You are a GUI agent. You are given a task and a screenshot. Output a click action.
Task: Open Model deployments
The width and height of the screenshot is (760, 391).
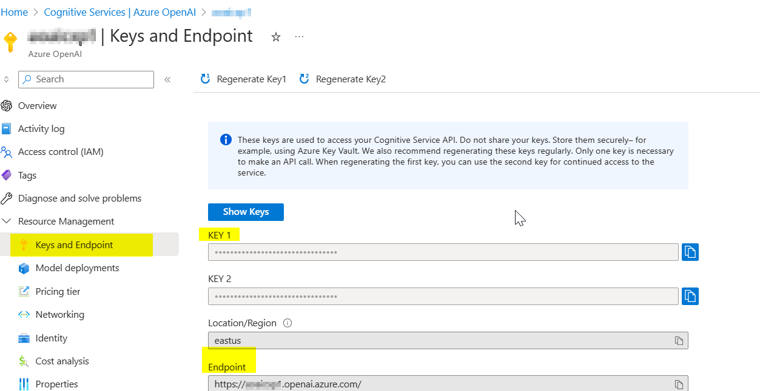77,268
